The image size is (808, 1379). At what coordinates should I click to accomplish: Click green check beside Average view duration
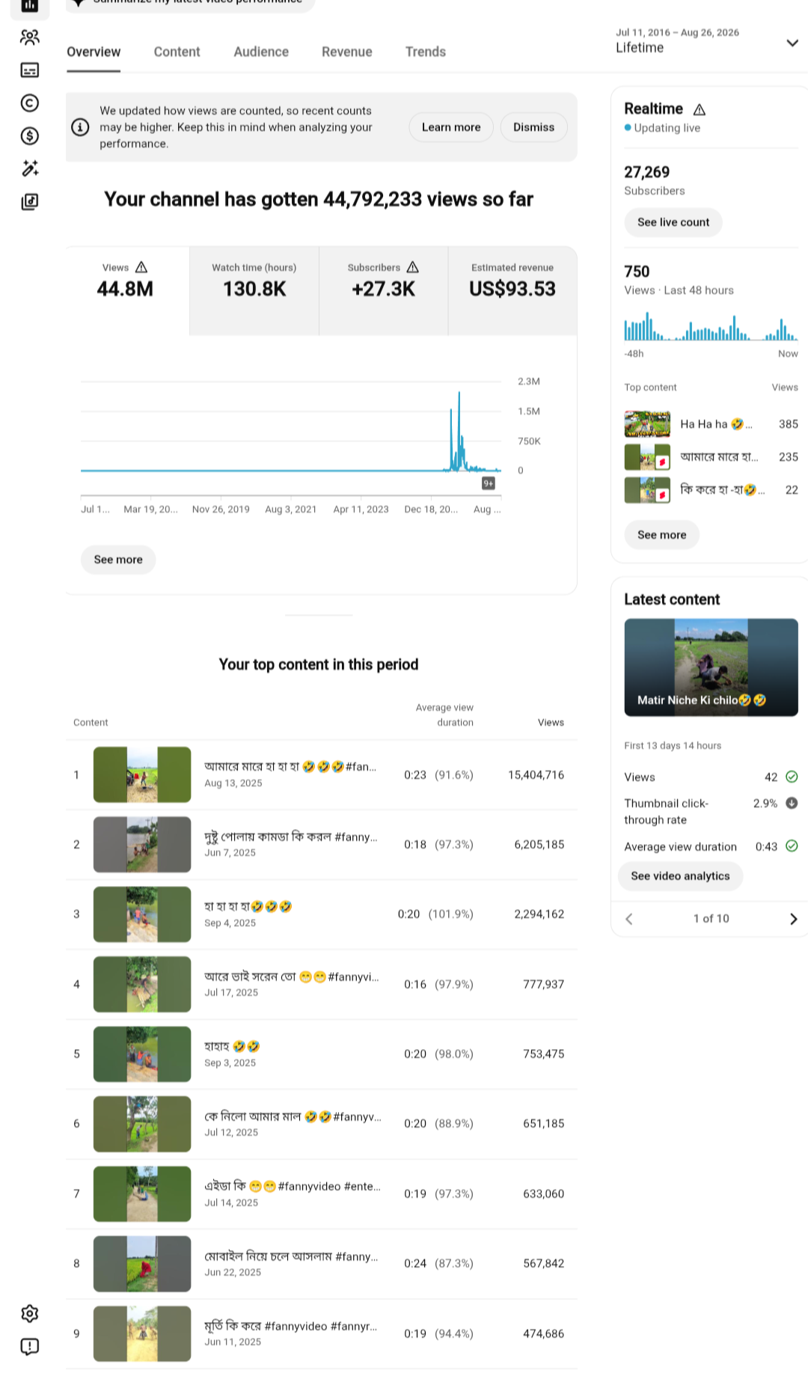click(792, 846)
